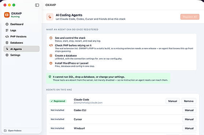204x135 pixels.
Task: Click the Running status text
Action: 15,17
